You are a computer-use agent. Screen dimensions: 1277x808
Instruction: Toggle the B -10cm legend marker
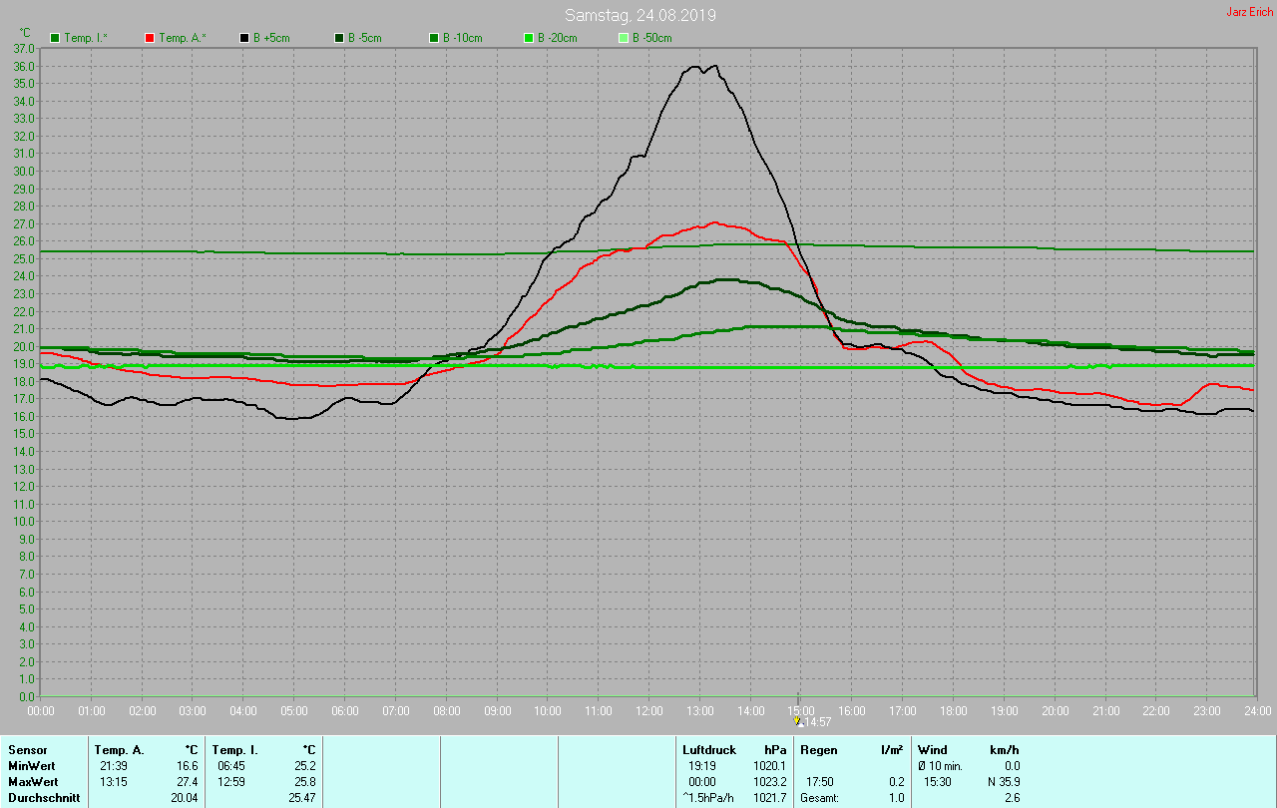434,38
